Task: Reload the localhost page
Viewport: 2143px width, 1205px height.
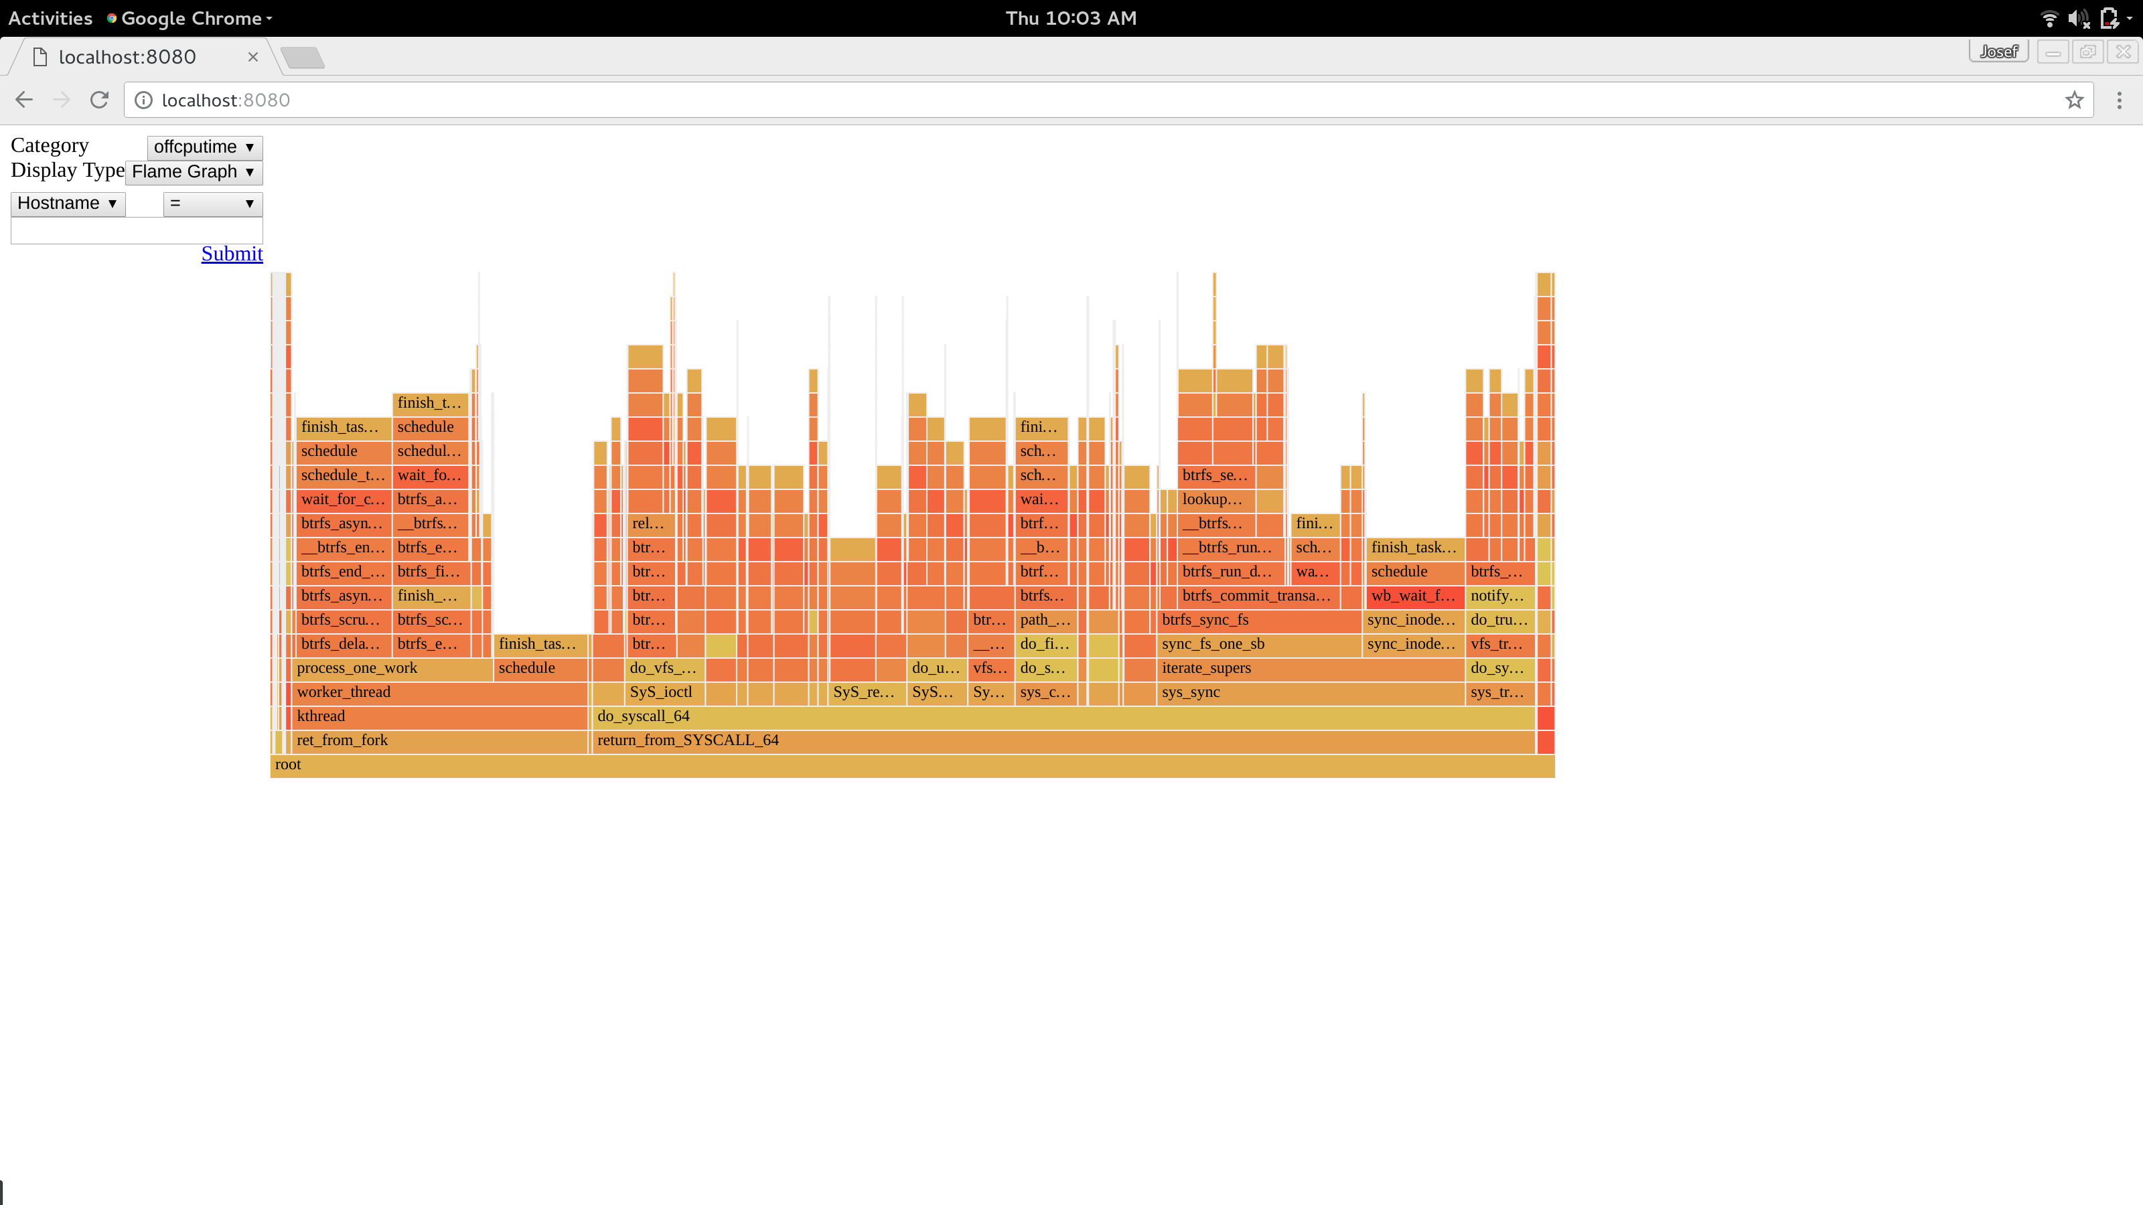Action: pos(100,100)
